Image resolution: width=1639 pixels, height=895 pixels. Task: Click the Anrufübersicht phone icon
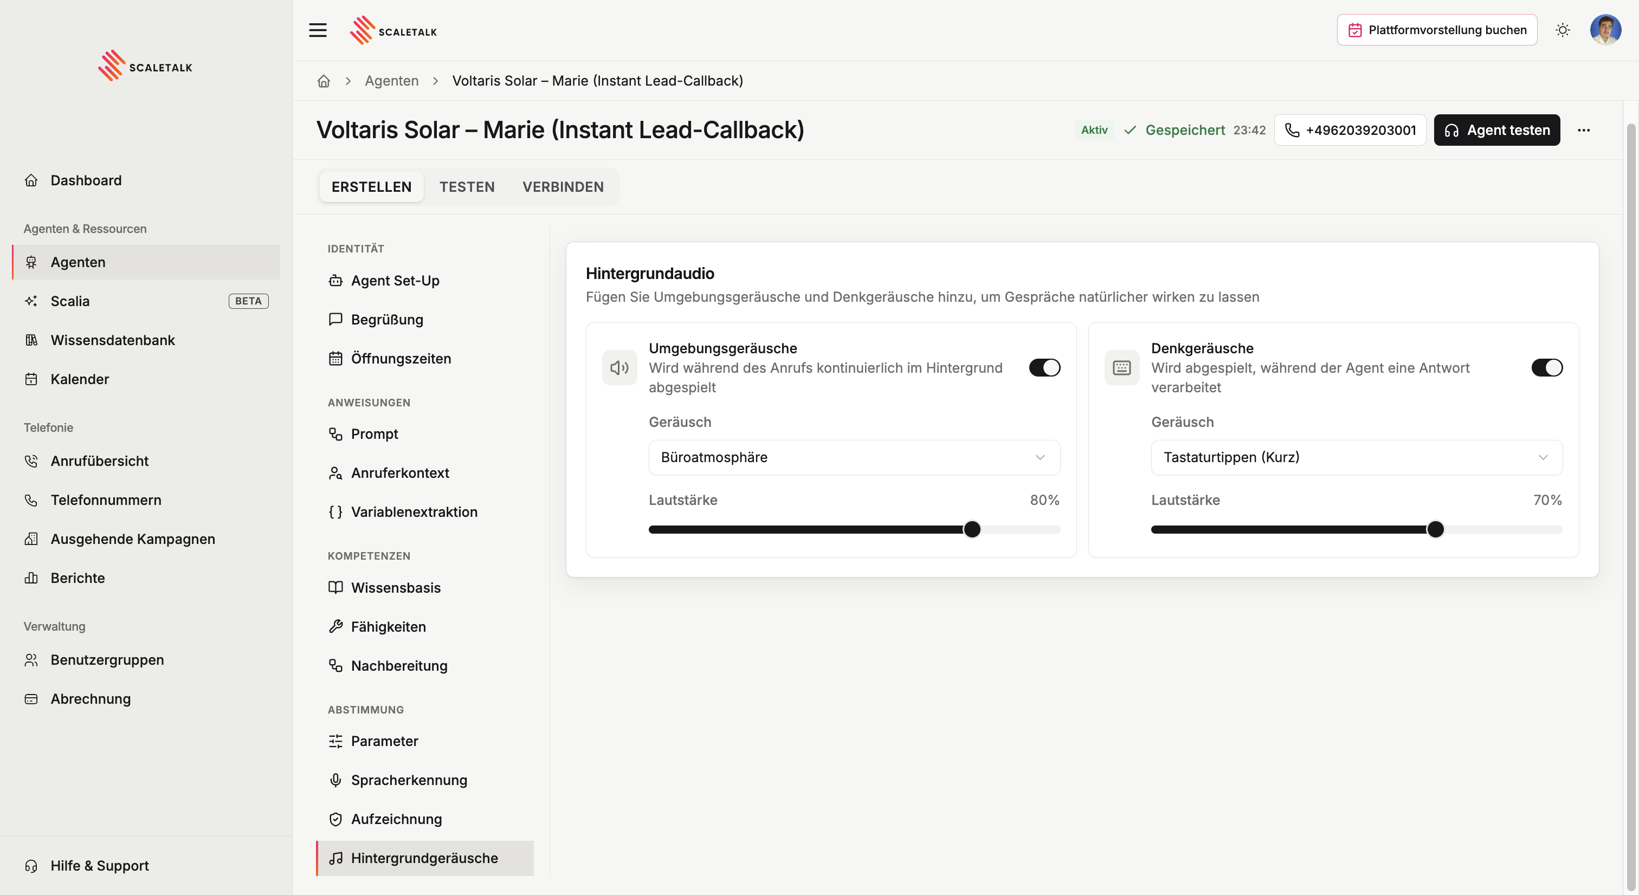click(31, 461)
